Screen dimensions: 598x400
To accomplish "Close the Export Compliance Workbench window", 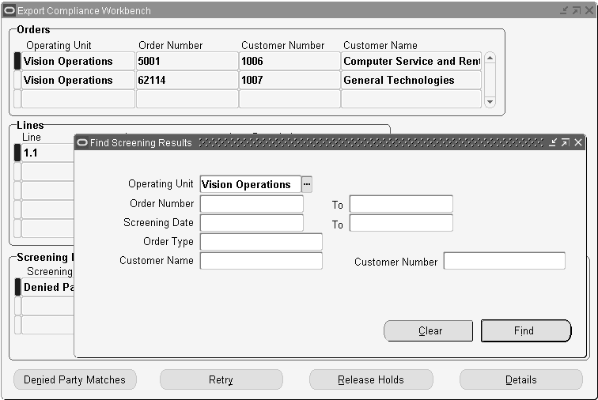I will (x=589, y=10).
